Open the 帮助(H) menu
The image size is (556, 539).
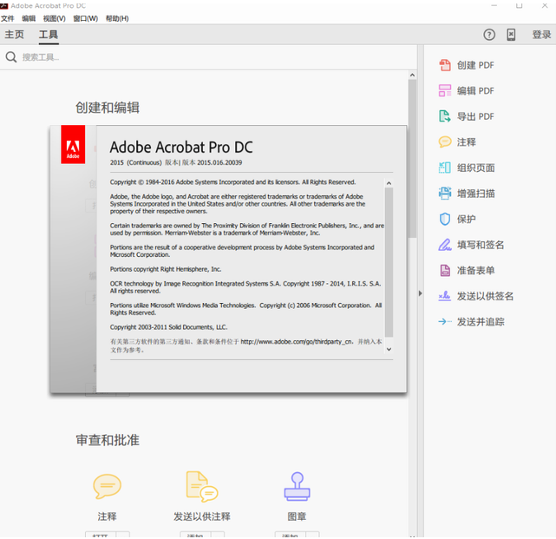click(x=117, y=18)
